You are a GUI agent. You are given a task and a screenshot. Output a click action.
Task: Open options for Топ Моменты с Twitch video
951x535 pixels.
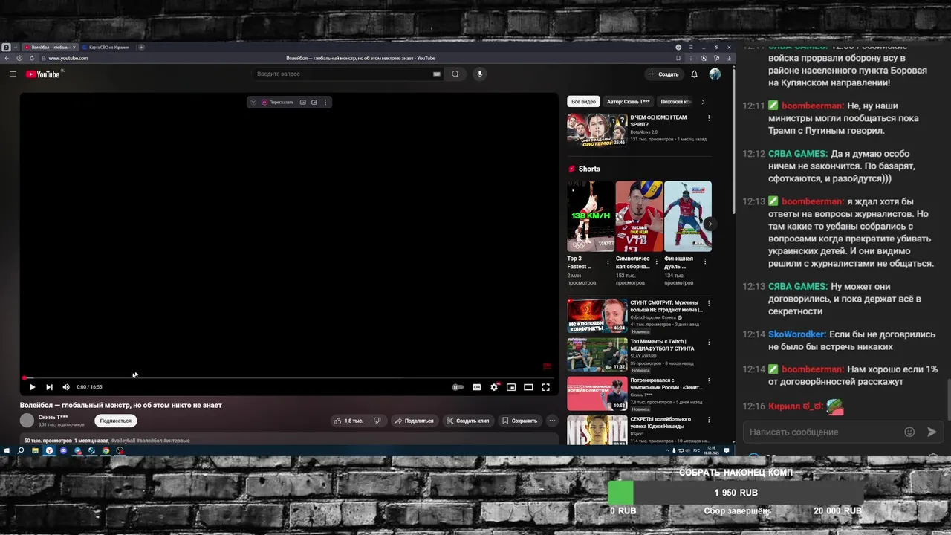point(709,343)
